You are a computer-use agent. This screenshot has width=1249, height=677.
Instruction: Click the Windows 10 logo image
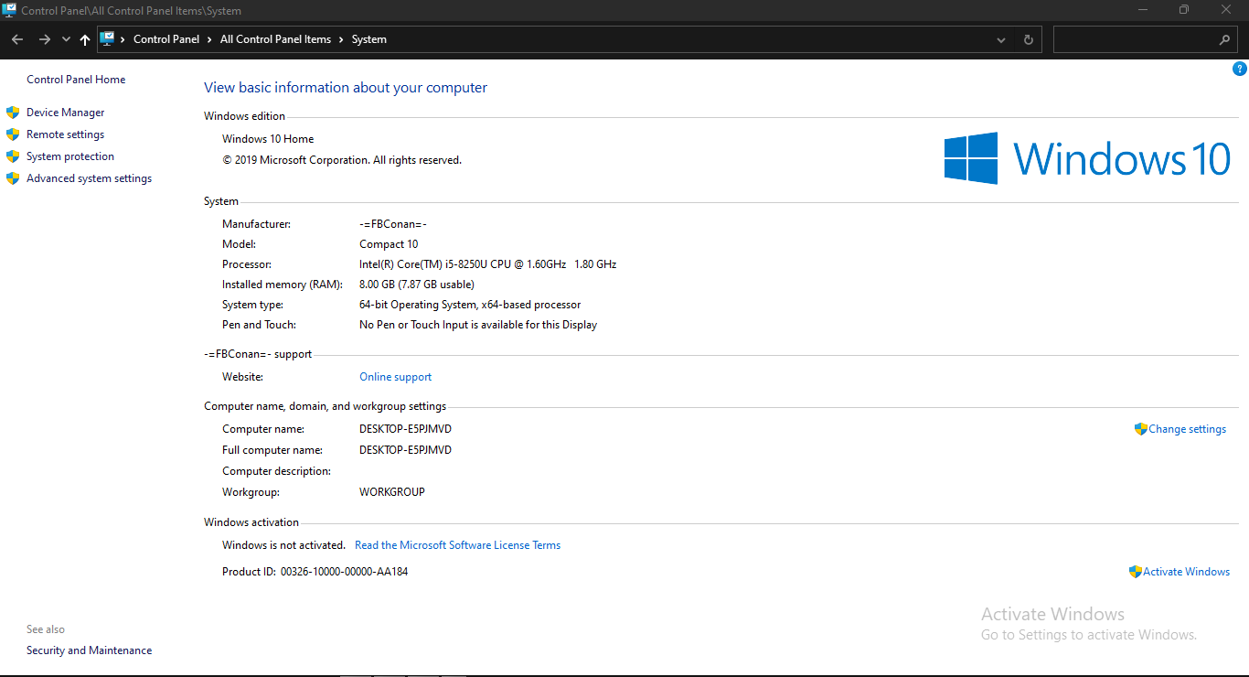point(1087,158)
